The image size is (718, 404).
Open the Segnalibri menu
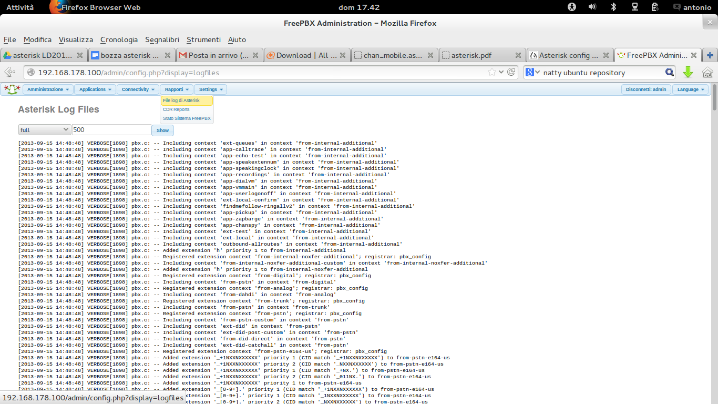162,39
